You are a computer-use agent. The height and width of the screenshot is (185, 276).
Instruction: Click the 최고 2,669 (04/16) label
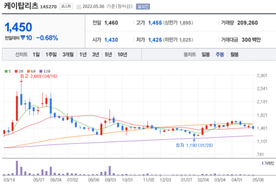(x=39, y=76)
